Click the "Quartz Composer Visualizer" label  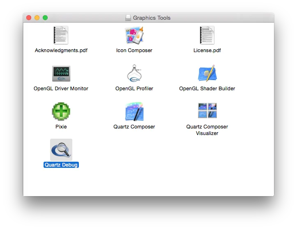point(207,130)
